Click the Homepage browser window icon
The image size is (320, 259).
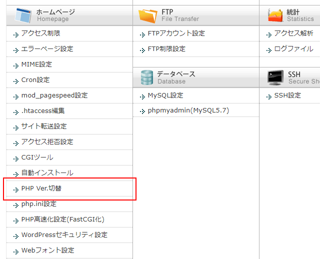[23, 15]
